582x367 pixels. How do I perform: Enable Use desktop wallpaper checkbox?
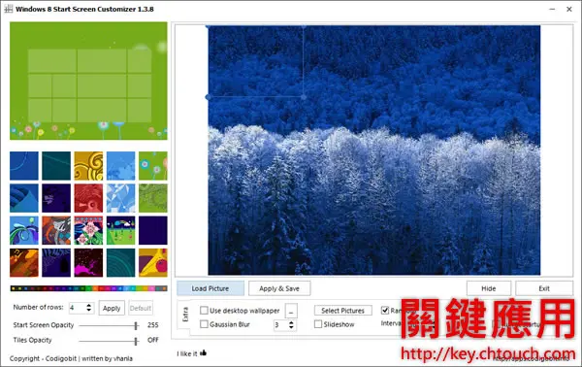tap(204, 310)
